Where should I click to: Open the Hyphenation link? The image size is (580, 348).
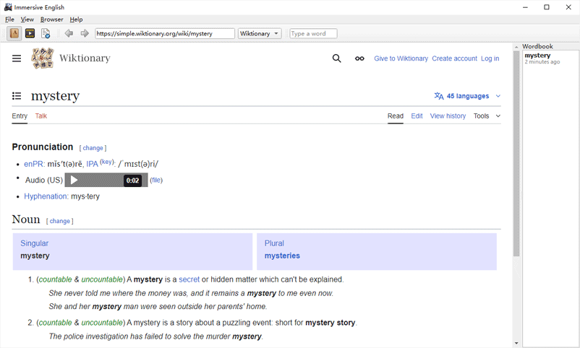(46, 196)
